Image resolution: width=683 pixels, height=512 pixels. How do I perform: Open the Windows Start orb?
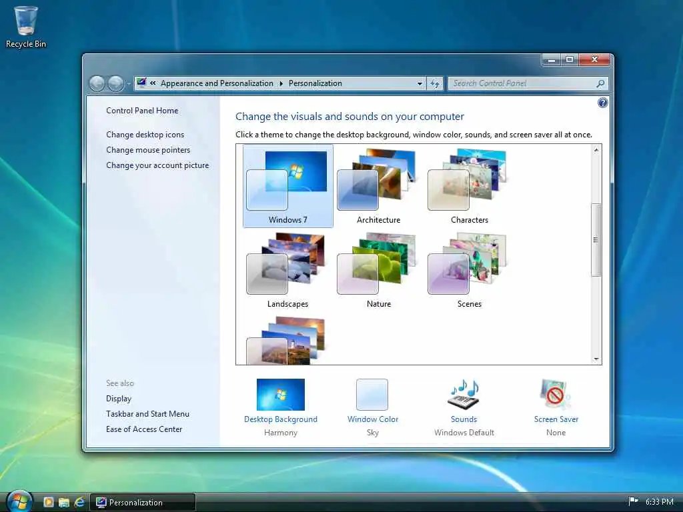tap(19, 501)
